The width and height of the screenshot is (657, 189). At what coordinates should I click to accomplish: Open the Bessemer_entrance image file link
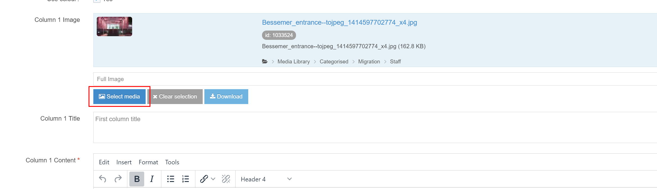[339, 22]
